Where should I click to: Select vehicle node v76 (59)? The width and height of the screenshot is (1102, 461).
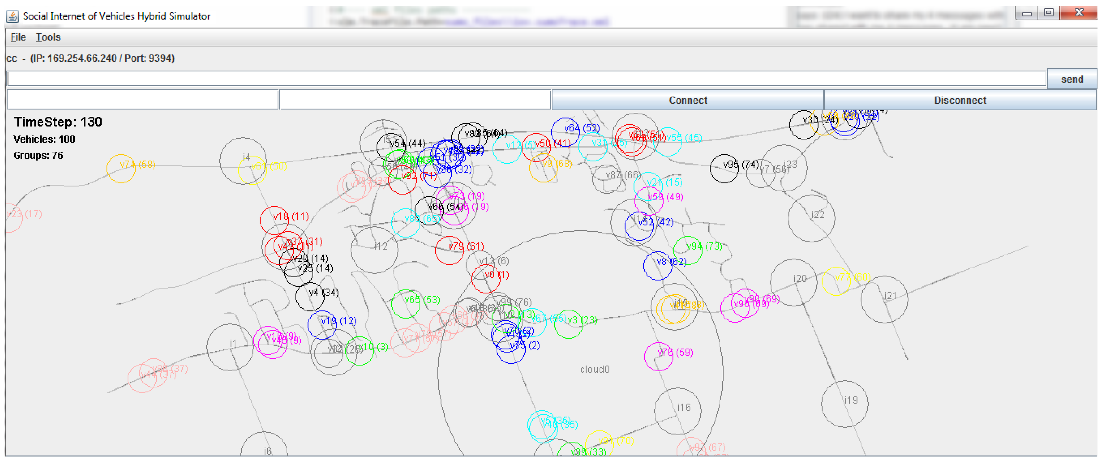tap(659, 357)
